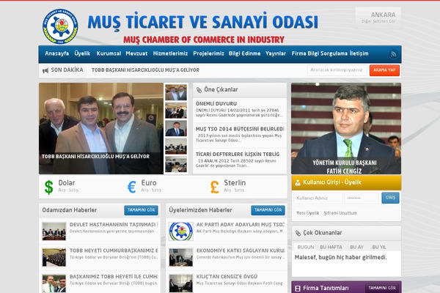The width and height of the screenshot is (440, 293).
Task: Click the Kullanıcı Adınız input field
Action: (x=318, y=198)
